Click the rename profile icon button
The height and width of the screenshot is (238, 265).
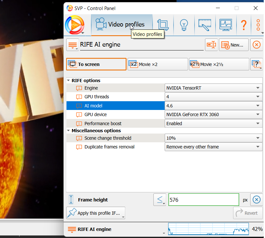[211, 45]
